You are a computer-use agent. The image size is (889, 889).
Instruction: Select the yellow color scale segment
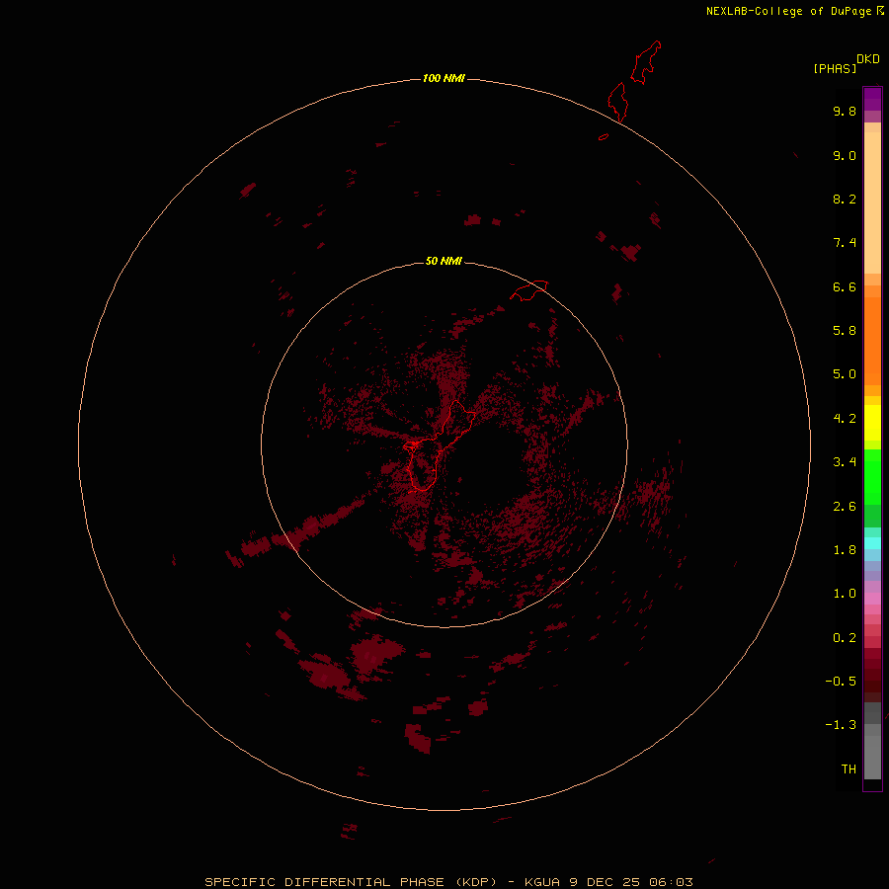pos(872,423)
